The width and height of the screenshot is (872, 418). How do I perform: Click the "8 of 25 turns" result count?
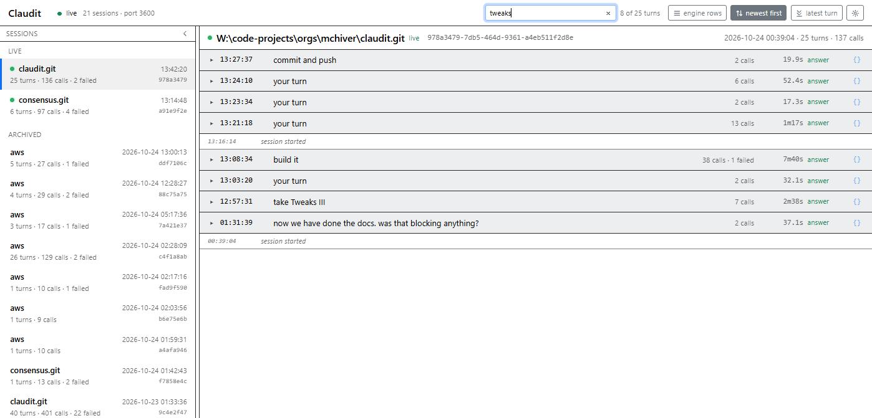point(640,13)
